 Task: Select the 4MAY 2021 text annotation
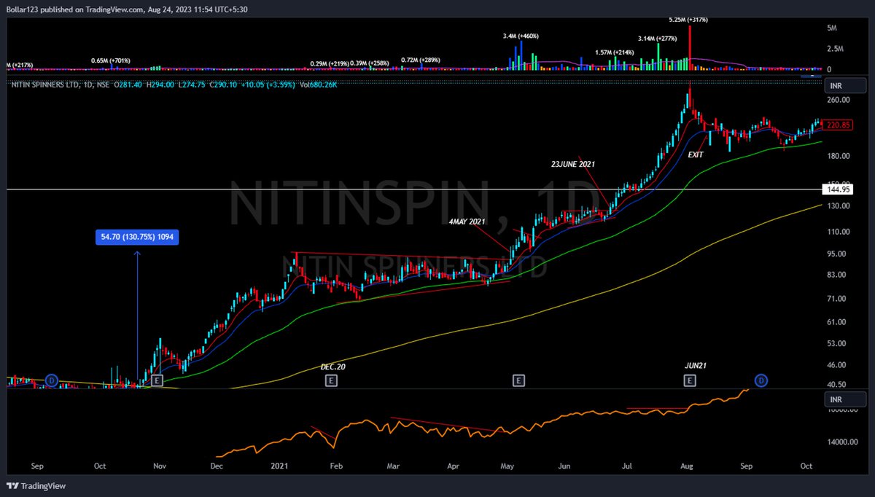[x=467, y=221]
